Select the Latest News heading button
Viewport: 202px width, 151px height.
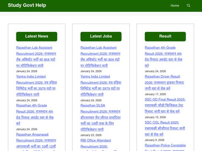(x=37, y=36)
